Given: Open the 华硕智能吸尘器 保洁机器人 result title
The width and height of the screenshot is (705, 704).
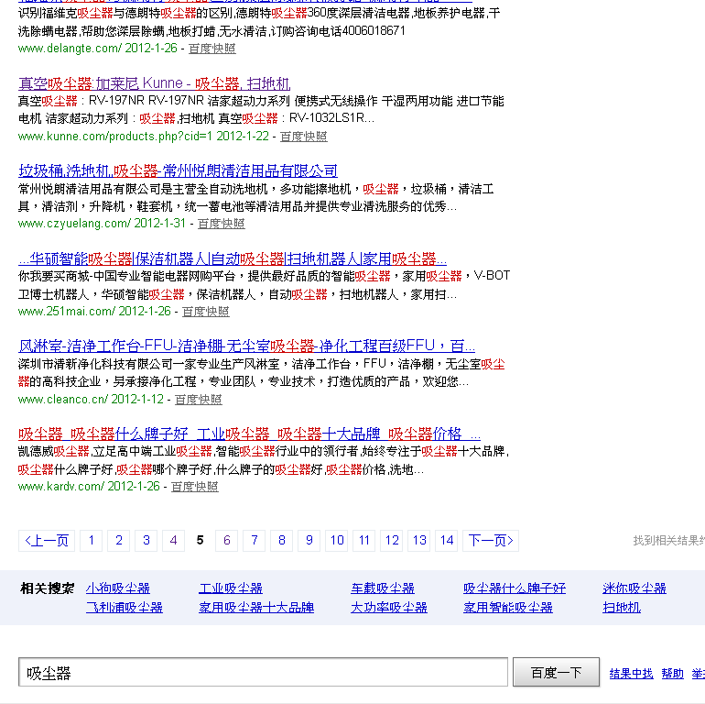Looking at the screenshot, I should point(233,258).
